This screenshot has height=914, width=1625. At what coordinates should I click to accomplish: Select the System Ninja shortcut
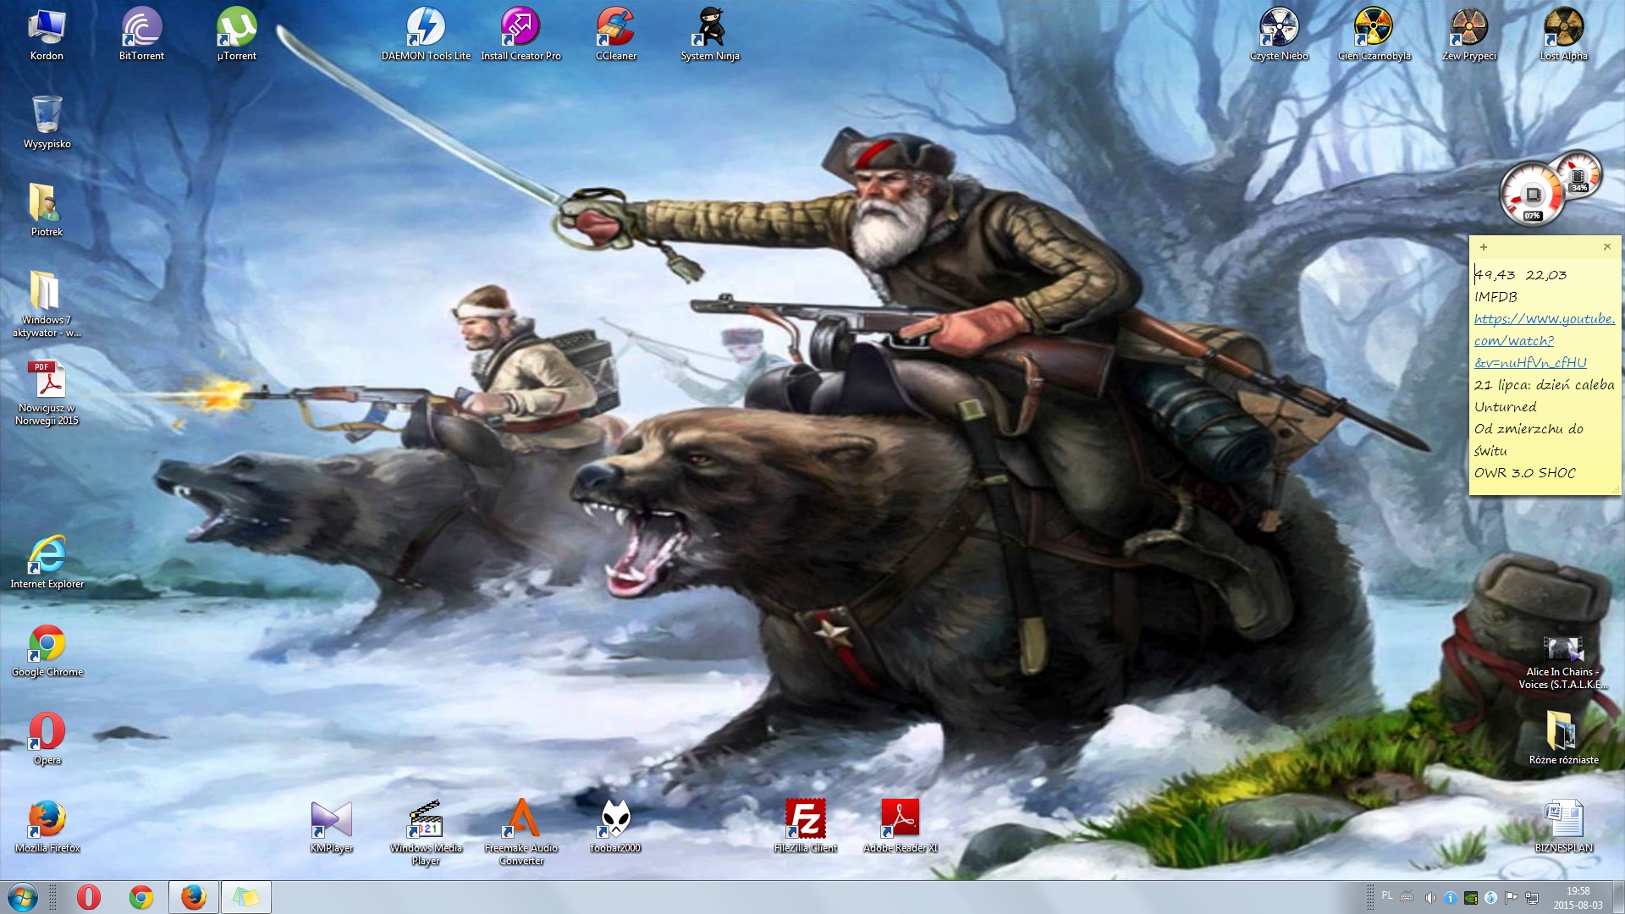click(x=710, y=36)
